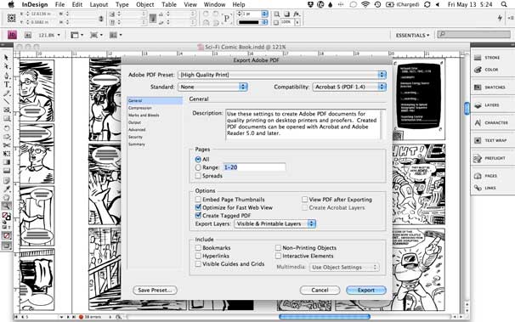Select the Zoom tool magnifier
The width and height of the screenshot is (515, 322).
pyautogui.click(x=6, y=206)
